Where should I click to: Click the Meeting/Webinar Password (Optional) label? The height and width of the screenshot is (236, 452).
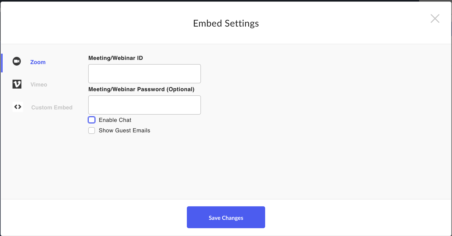click(141, 89)
